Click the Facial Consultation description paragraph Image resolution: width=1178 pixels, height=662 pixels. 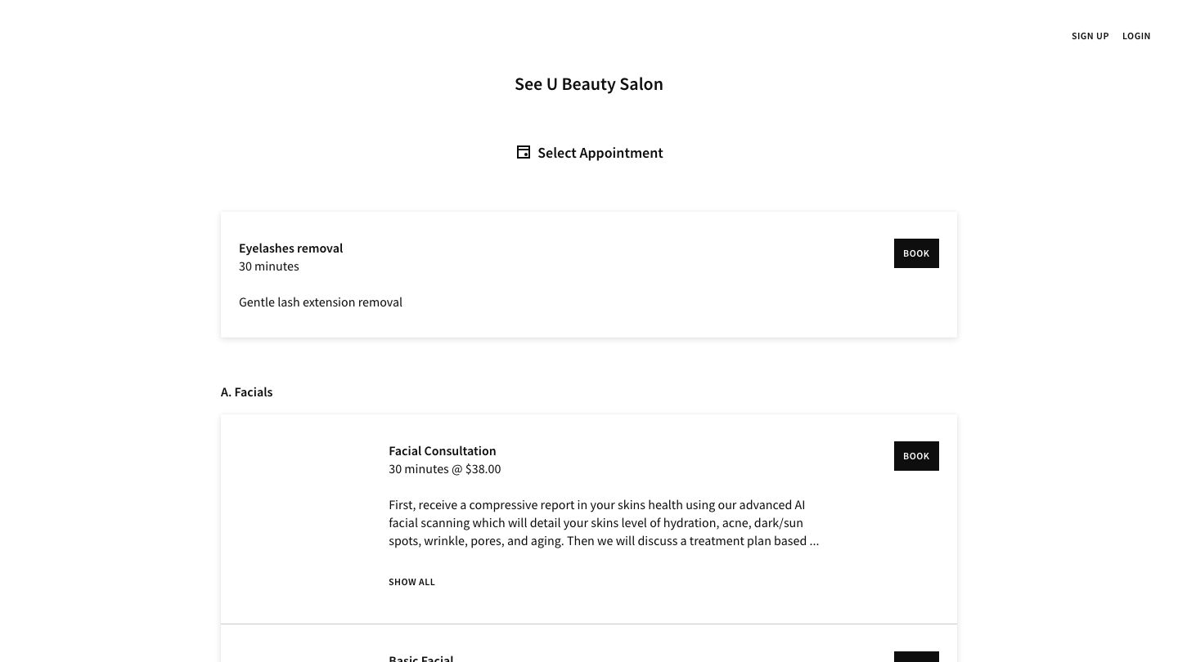pos(597,523)
